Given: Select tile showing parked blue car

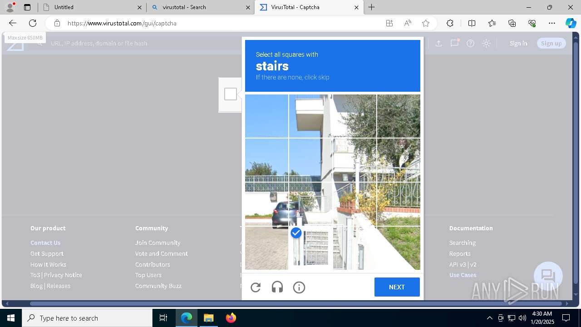Looking at the screenshot, I should [266, 204].
